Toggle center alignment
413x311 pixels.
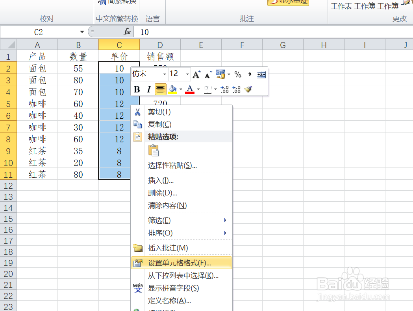pos(160,88)
